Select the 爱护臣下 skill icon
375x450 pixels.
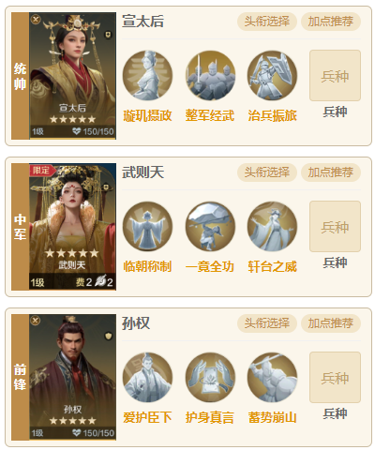pyautogui.click(x=147, y=378)
